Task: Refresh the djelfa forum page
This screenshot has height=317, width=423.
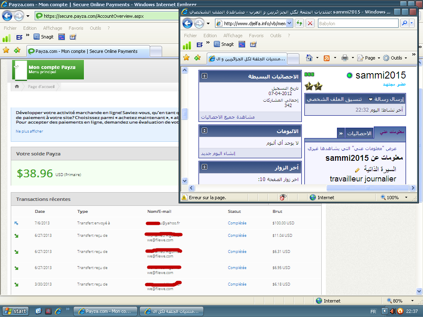Action: 299,23
